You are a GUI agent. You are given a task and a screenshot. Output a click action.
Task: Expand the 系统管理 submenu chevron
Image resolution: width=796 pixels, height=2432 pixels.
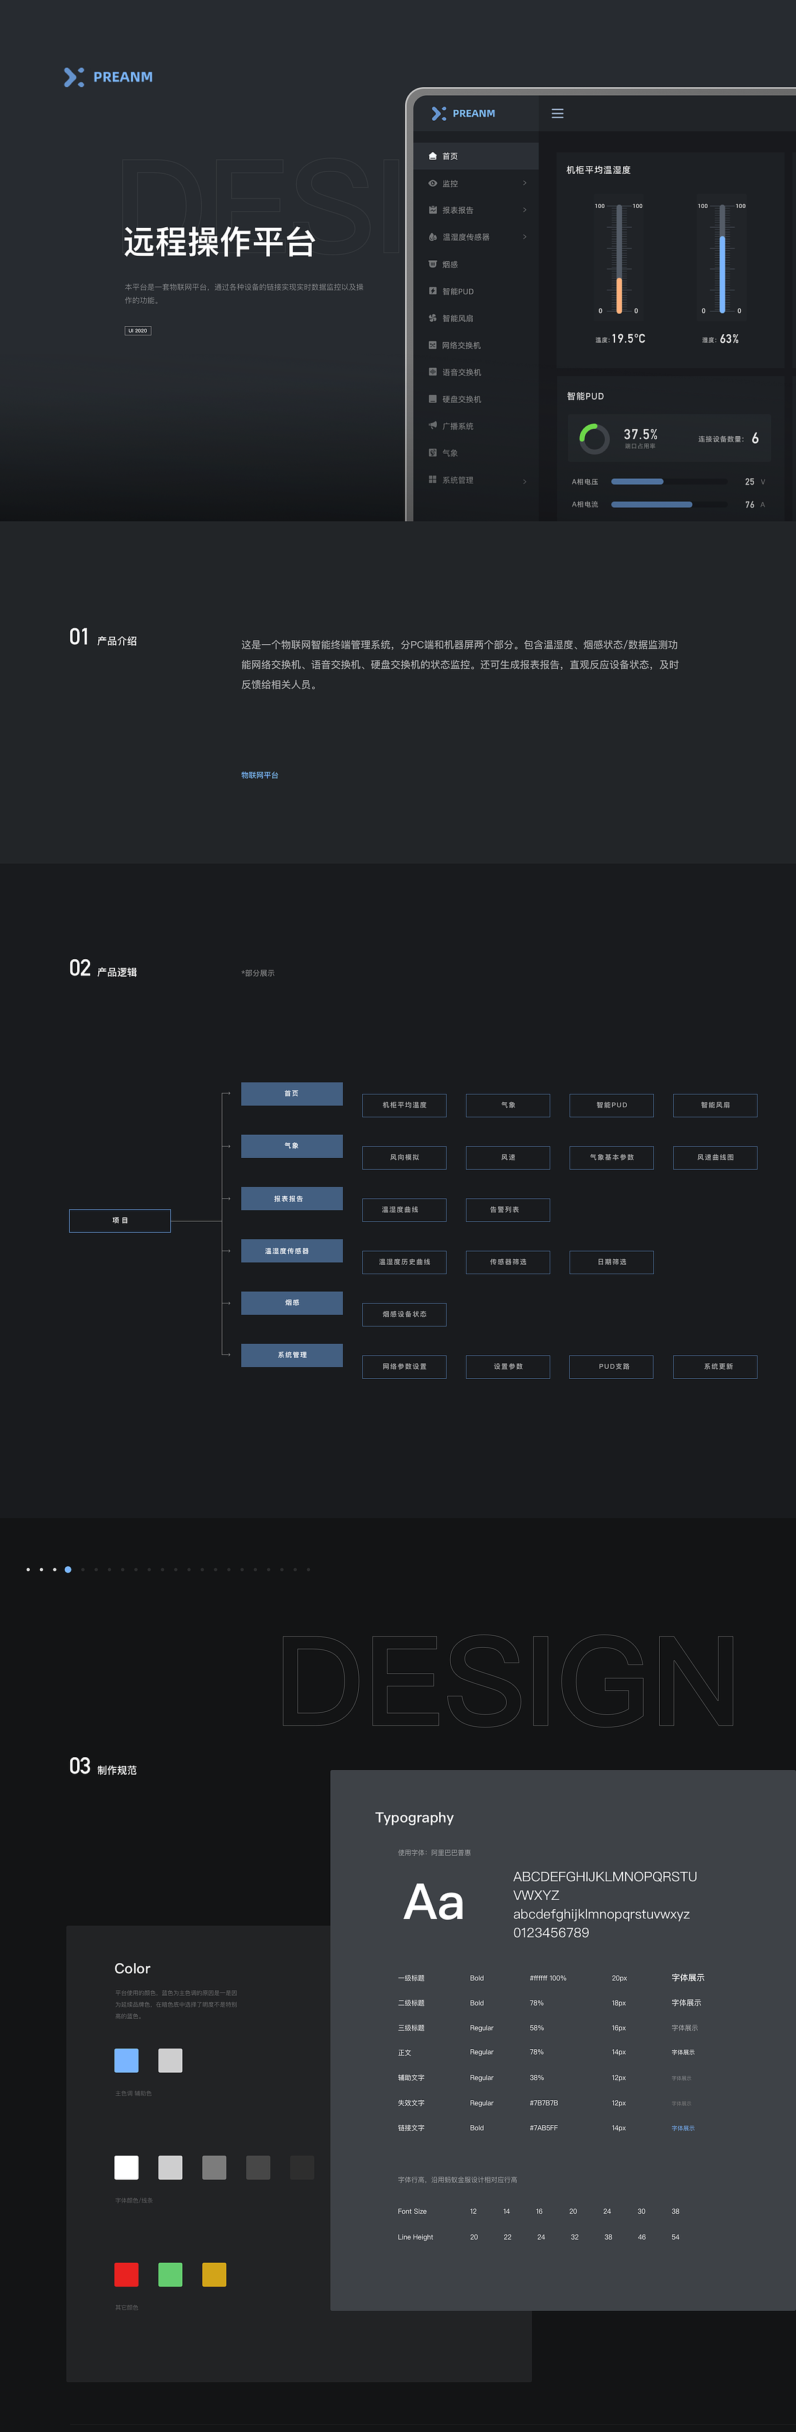click(524, 481)
